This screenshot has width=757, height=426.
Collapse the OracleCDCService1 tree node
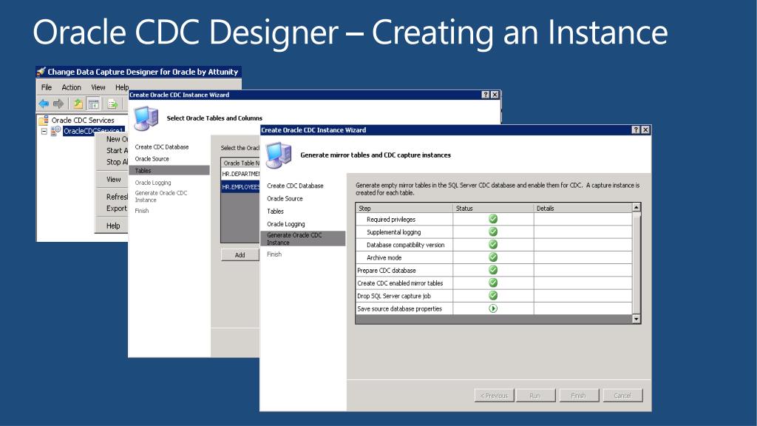(44, 131)
